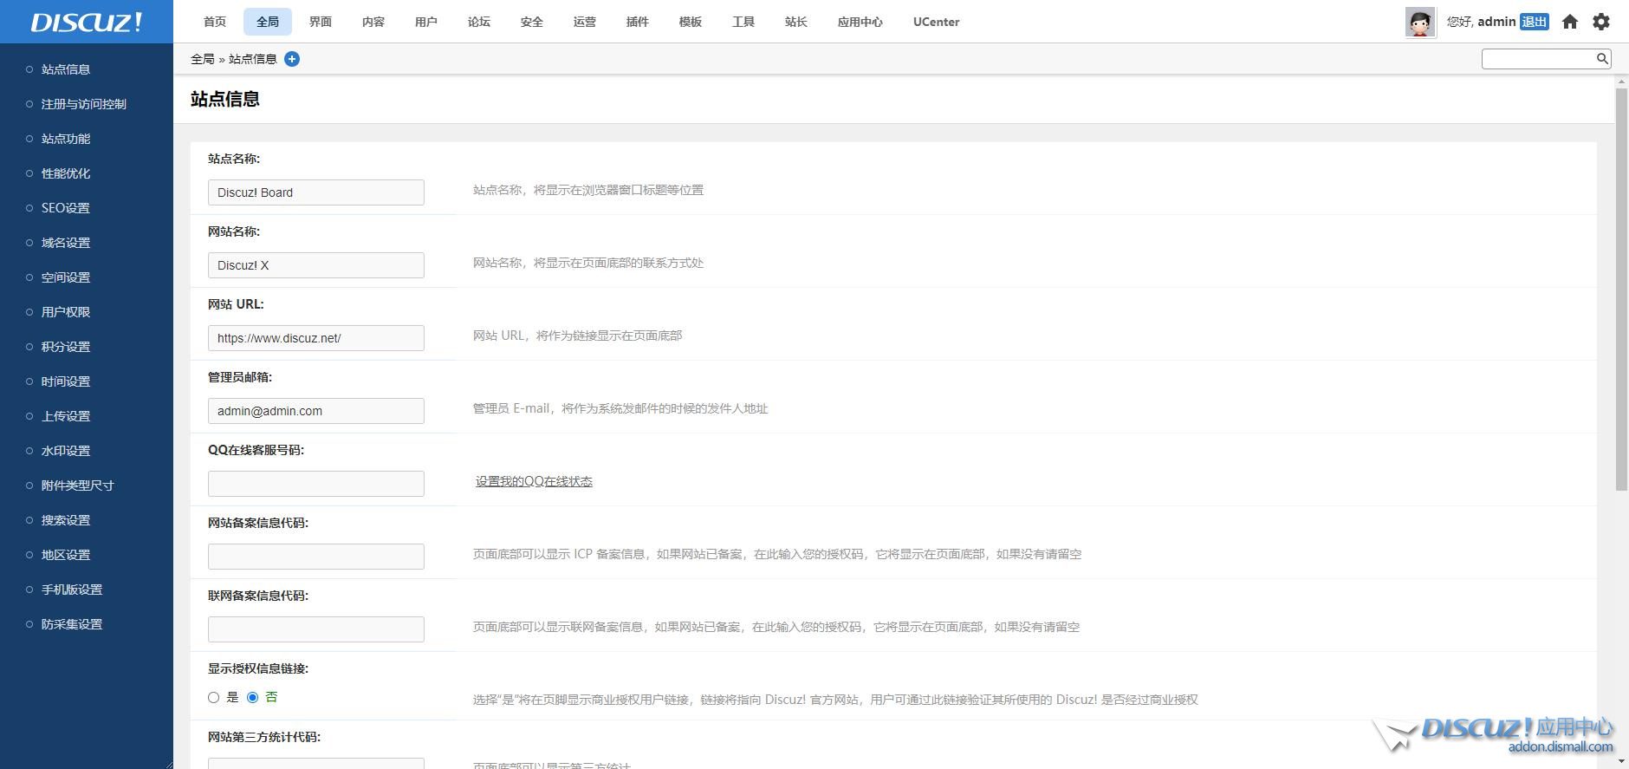Click the 退出 logout button
The image size is (1629, 769).
pos(1534,22)
